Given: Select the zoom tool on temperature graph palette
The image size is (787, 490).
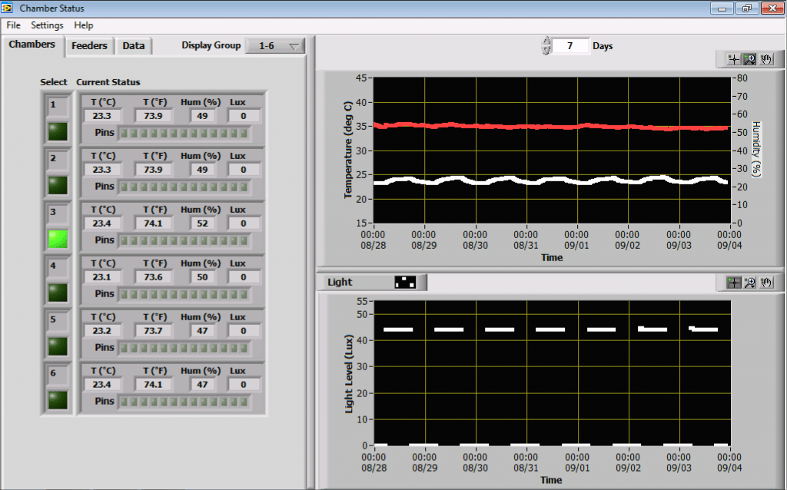Looking at the screenshot, I should coord(749,59).
